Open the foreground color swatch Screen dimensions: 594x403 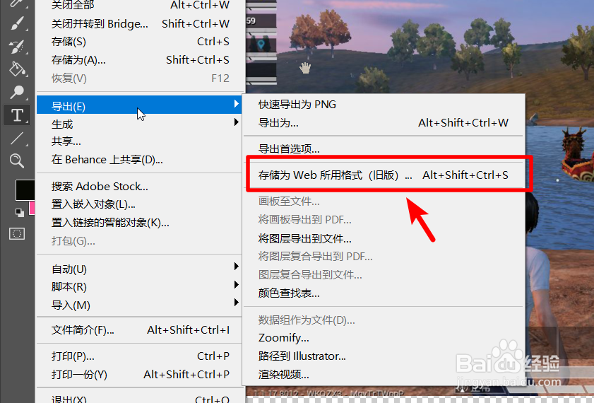coord(25,189)
